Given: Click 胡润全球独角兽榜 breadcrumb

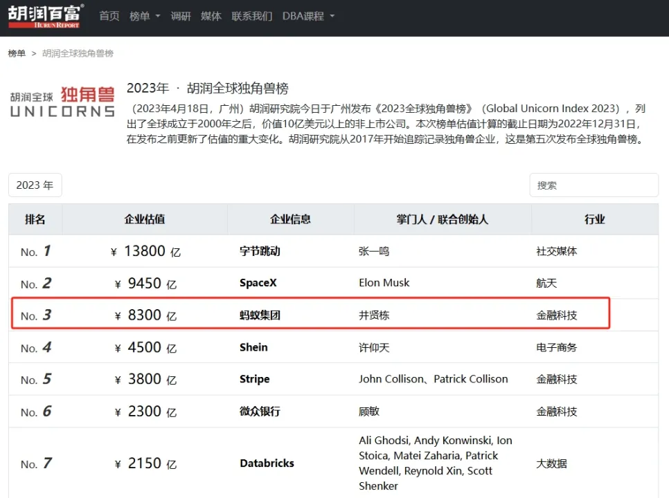Looking at the screenshot, I should [x=78, y=53].
